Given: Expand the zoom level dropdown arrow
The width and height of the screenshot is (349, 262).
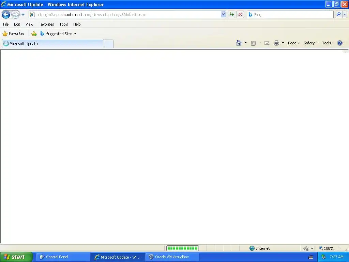Looking at the screenshot, I should (340, 248).
